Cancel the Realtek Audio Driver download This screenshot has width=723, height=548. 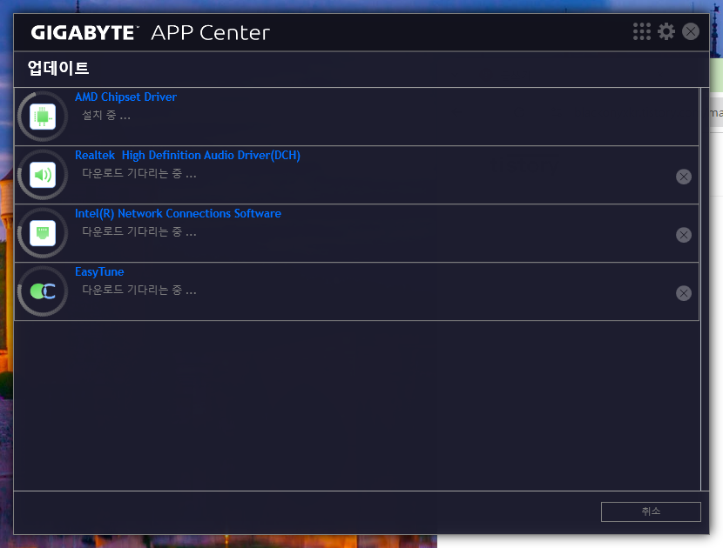click(683, 177)
